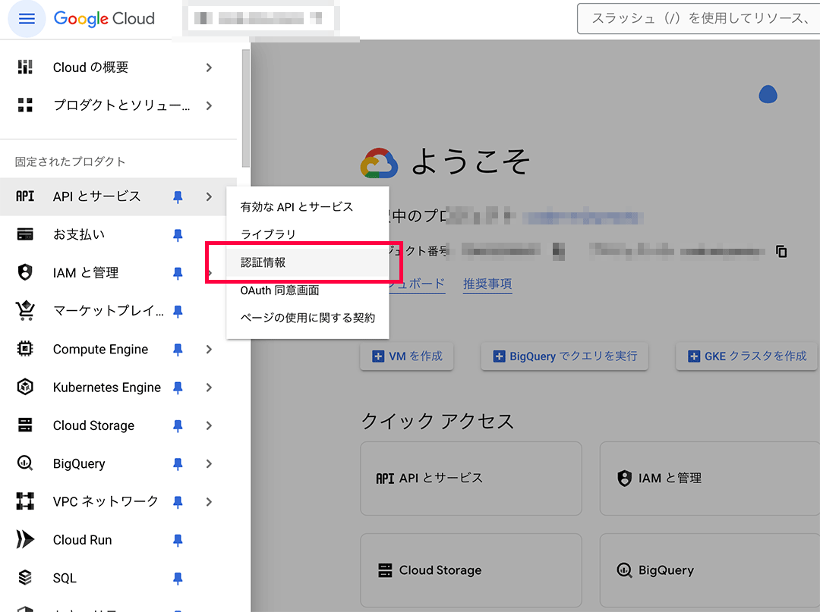Click the resource search field
This screenshot has width=820, height=612.
tap(699, 19)
